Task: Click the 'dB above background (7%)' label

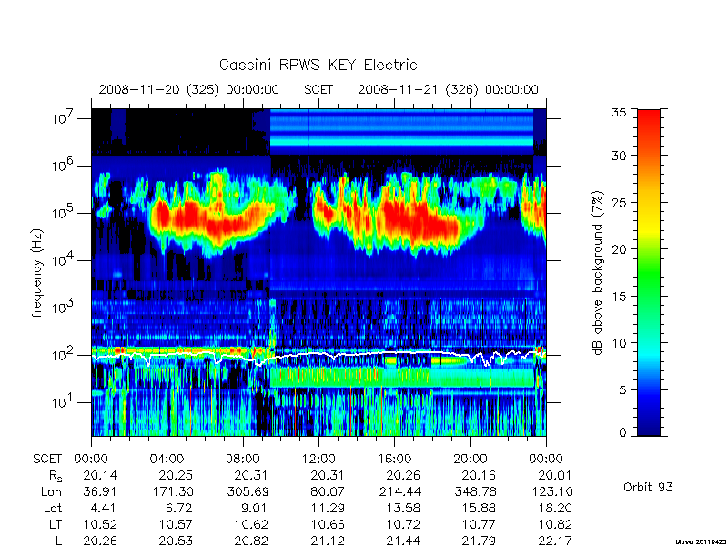Action: [598, 273]
